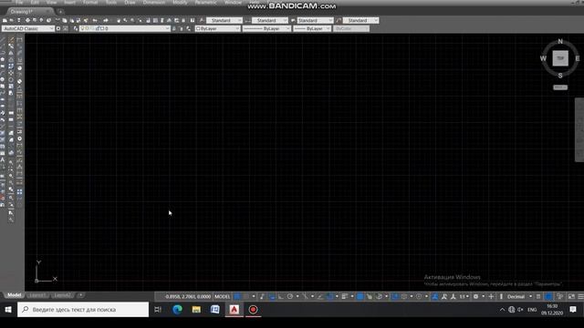The width and height of the screenshot is (584, 328).
Task: Open the ByLayer color control dropdown
Action: 217,28
